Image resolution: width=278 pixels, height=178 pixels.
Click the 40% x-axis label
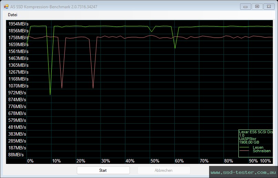130,161
